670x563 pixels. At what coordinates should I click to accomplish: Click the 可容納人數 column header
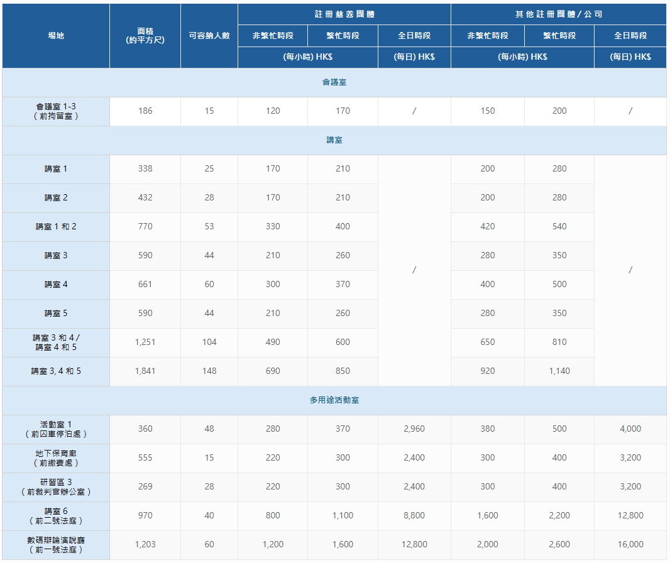click(x=209, y=36)
